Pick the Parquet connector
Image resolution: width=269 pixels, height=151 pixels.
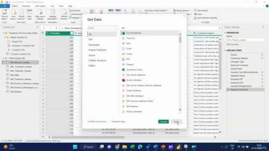(130, 65)
